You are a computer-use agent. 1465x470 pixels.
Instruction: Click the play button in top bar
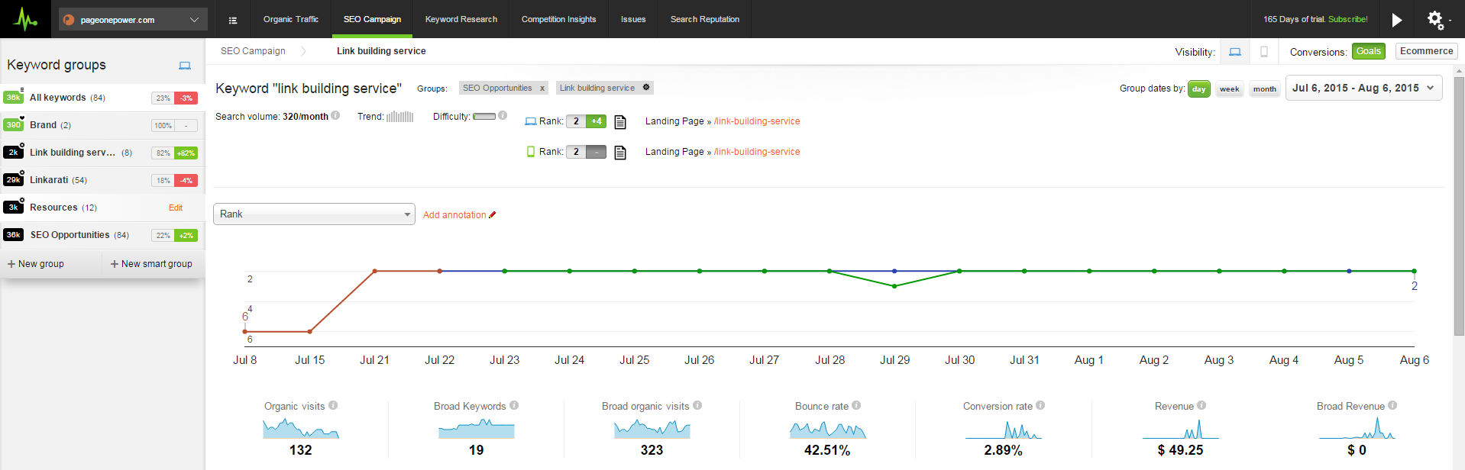coord(1396,20)
